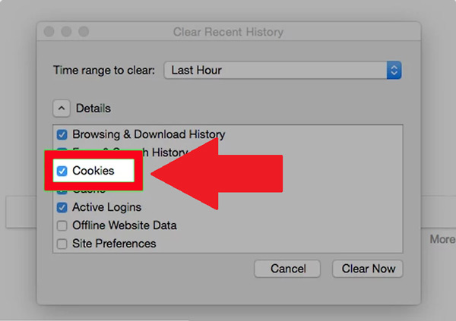456x321 pixels.
Task: Collapse the Details section using the arrow button
Action: click(62, 109)
